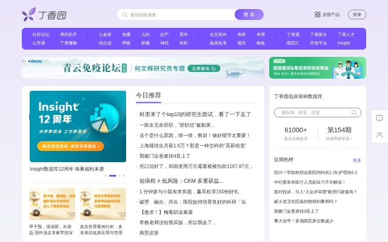
Task: Focus the 搜疾病、科室、症状 search field
Action: [x=312, y=113]
